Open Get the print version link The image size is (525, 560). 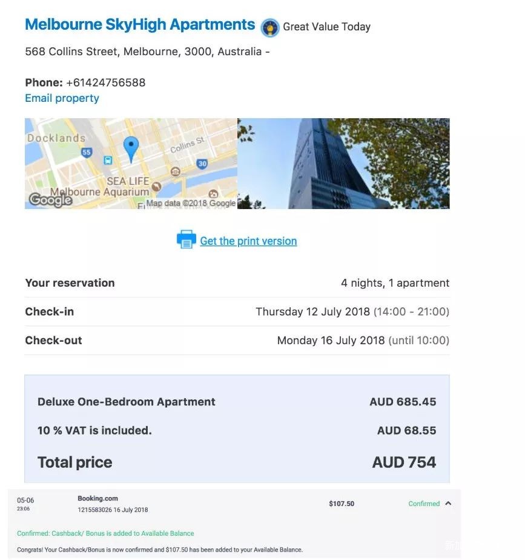pos(248,241)
